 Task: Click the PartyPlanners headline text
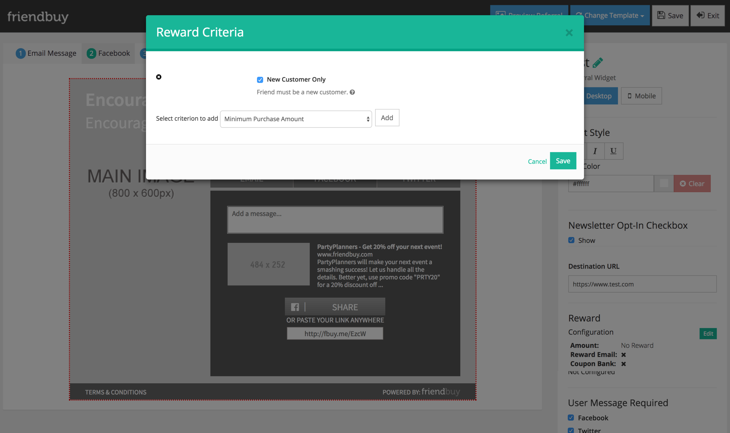pyautogui.click(x=379, y=247)
